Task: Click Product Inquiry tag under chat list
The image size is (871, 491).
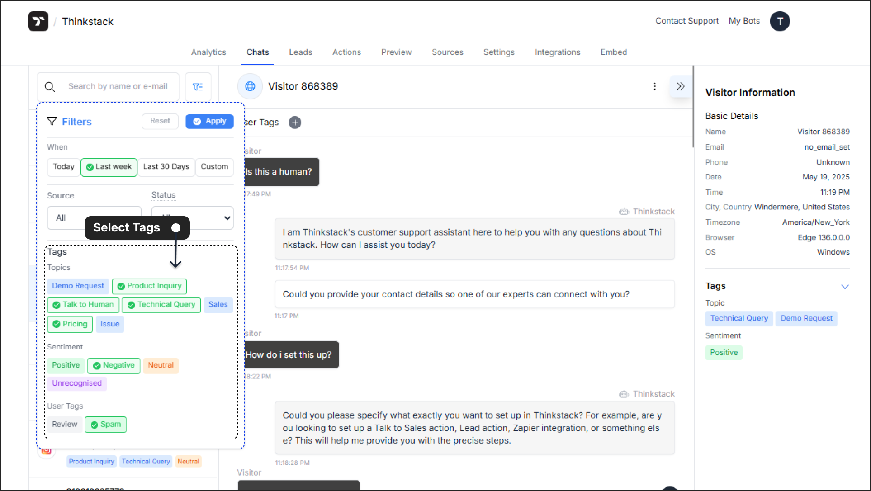Action: [x=91, y=462]
